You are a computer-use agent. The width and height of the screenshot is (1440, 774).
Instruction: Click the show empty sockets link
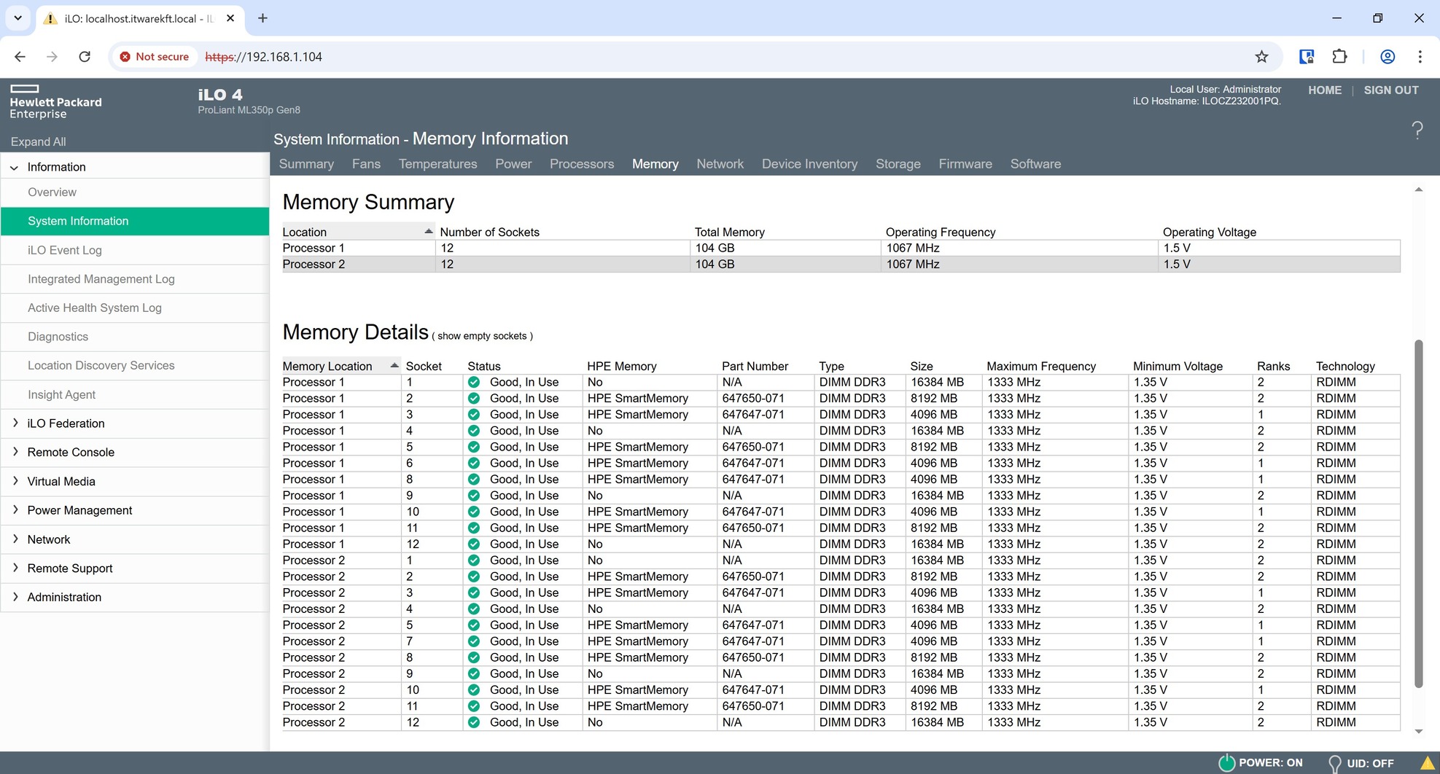point(482,336)
